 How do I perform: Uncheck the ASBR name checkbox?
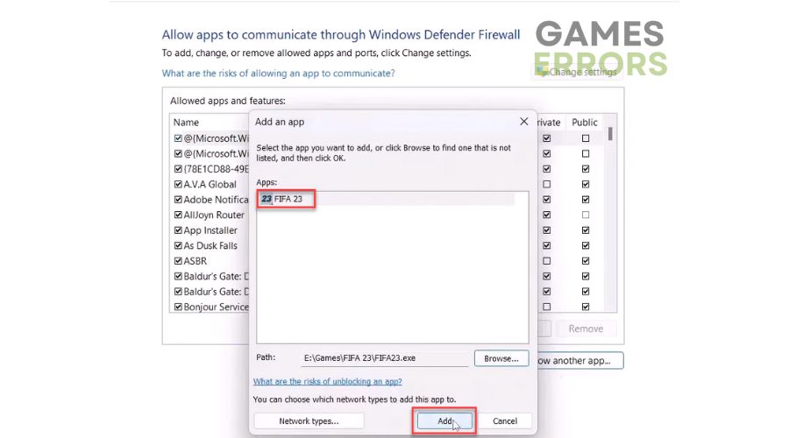178,261
